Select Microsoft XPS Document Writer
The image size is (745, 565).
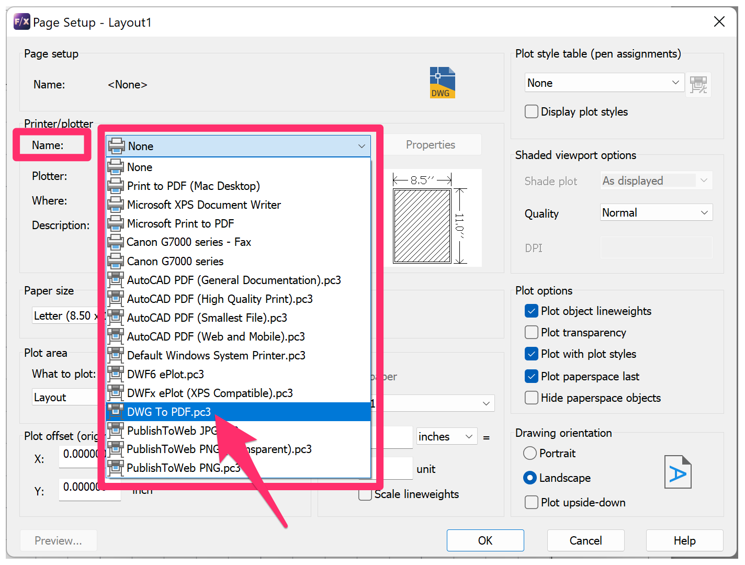[239, 205]
